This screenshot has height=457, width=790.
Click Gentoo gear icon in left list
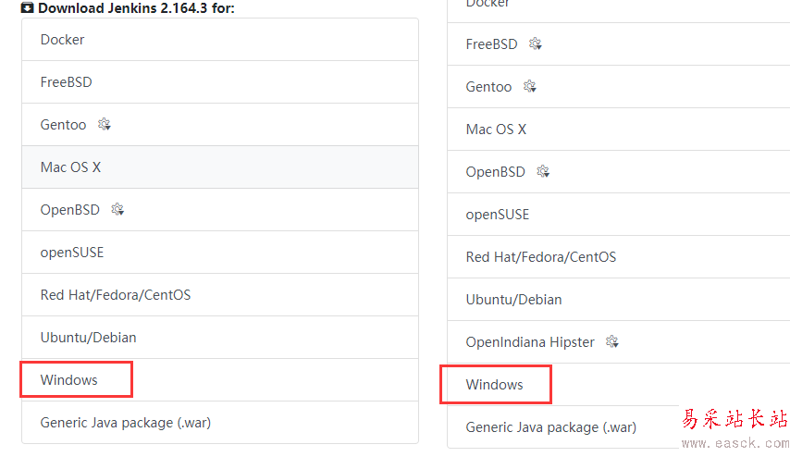click(104, 125)
